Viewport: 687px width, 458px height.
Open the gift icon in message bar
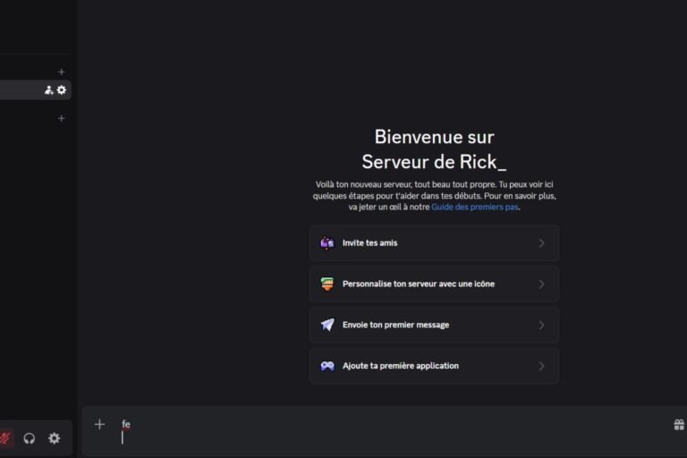click(679, 424)
